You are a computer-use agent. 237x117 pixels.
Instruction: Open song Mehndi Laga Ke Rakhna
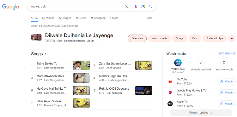click(114, 76)
